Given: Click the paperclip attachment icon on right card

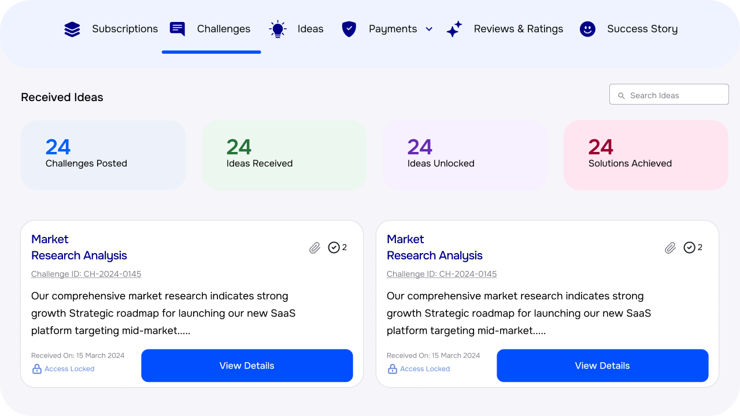Looking at the screenshot, I should tap(670, 248).
